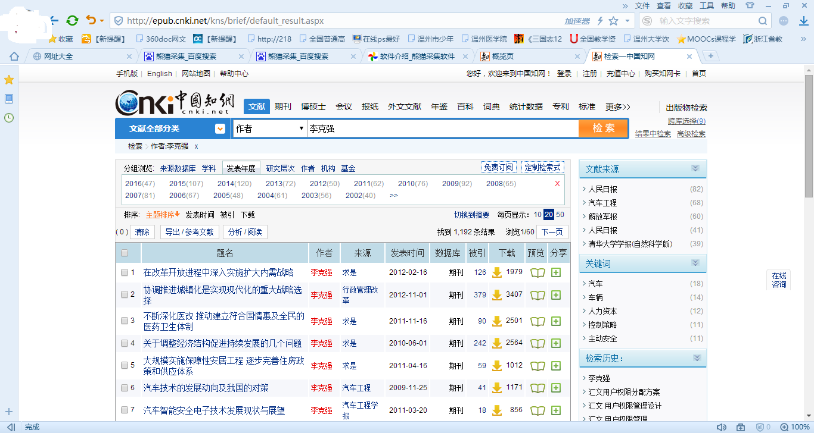Expand 更多>> database categories

tap(617, 107)
